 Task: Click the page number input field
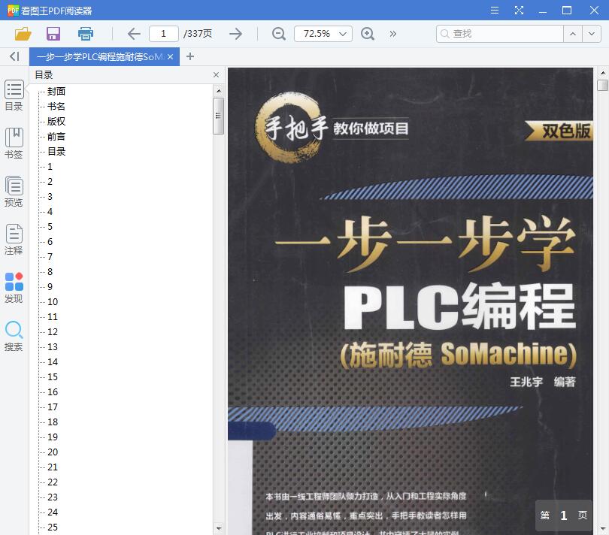(163, 34)
